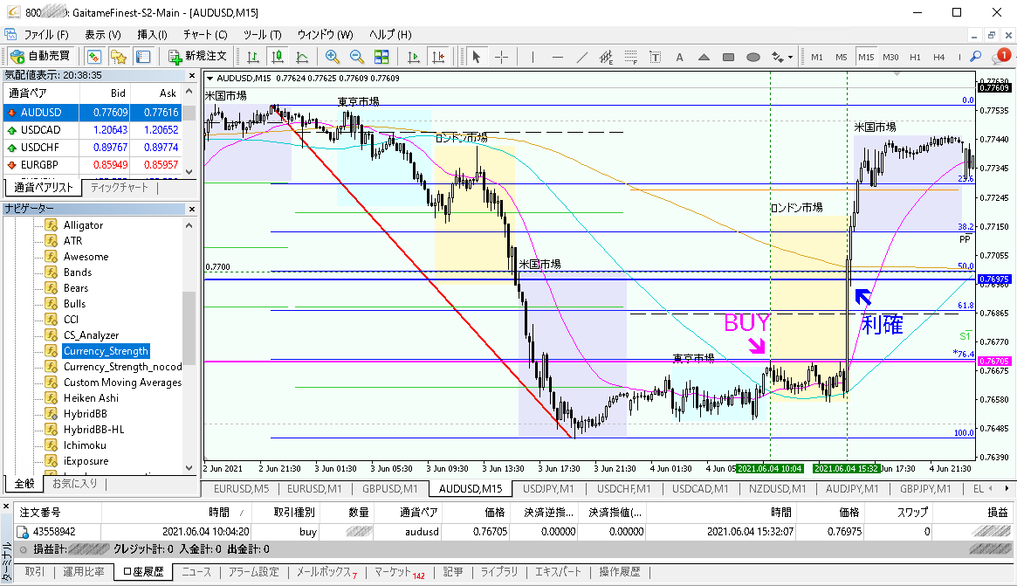Switch to H4 timeframe
This screenshot has width=1017, height=586.
[x=939, y=57]
